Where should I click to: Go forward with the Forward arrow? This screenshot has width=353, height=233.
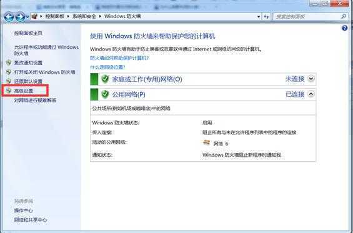point(20,17)
